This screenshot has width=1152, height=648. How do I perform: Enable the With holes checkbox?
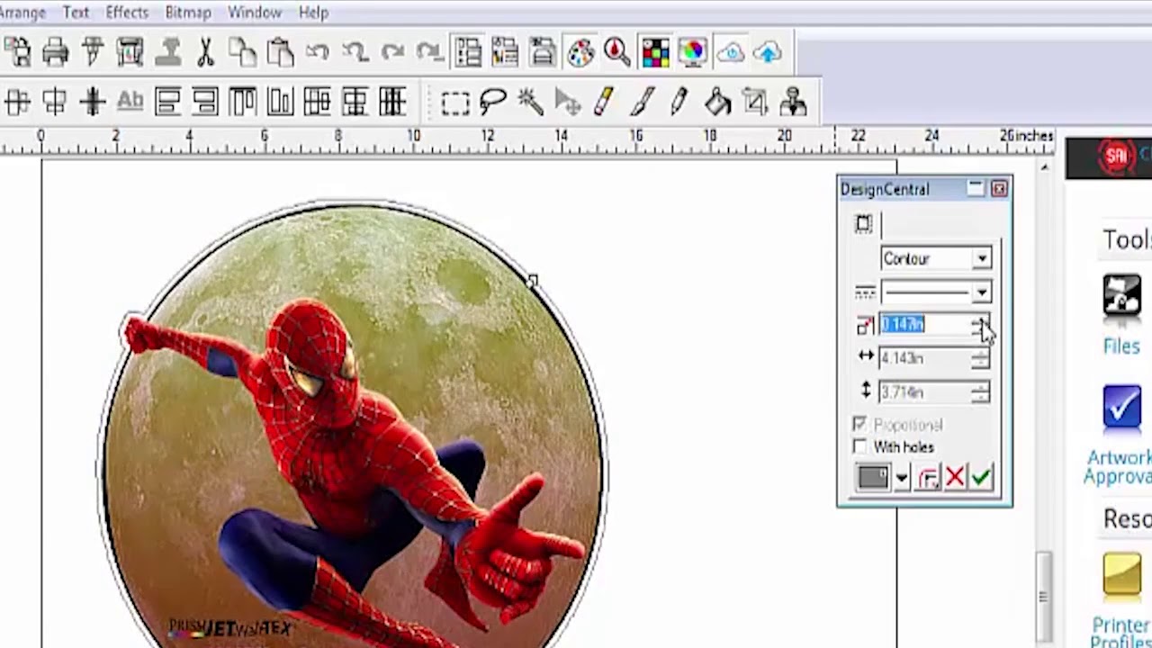[860, 447]
